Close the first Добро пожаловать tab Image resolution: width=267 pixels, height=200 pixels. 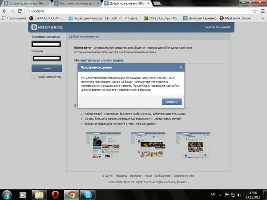(x=48, y=4)
